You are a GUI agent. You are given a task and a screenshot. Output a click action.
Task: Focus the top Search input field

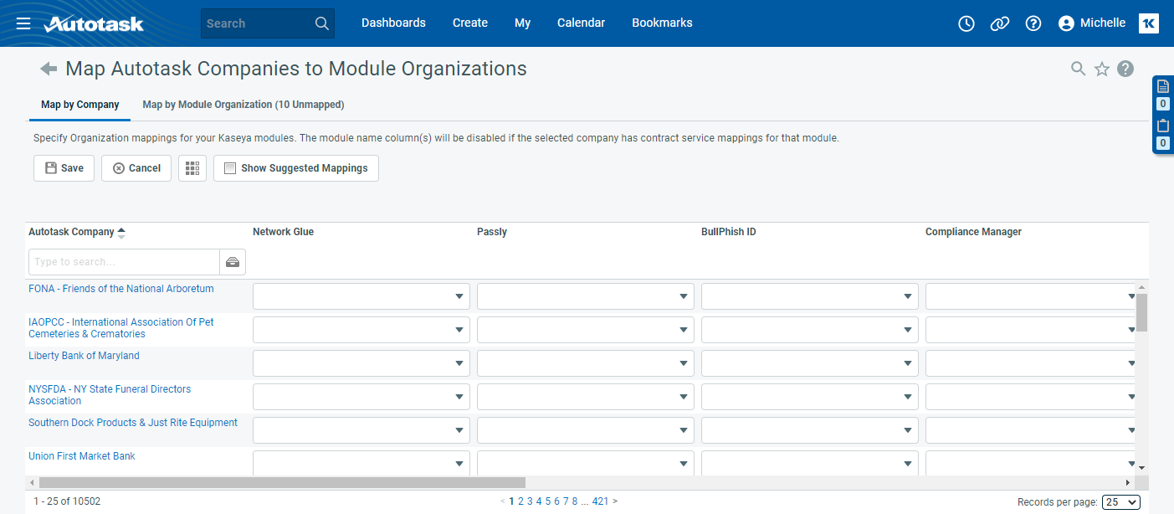pos(257,23)
